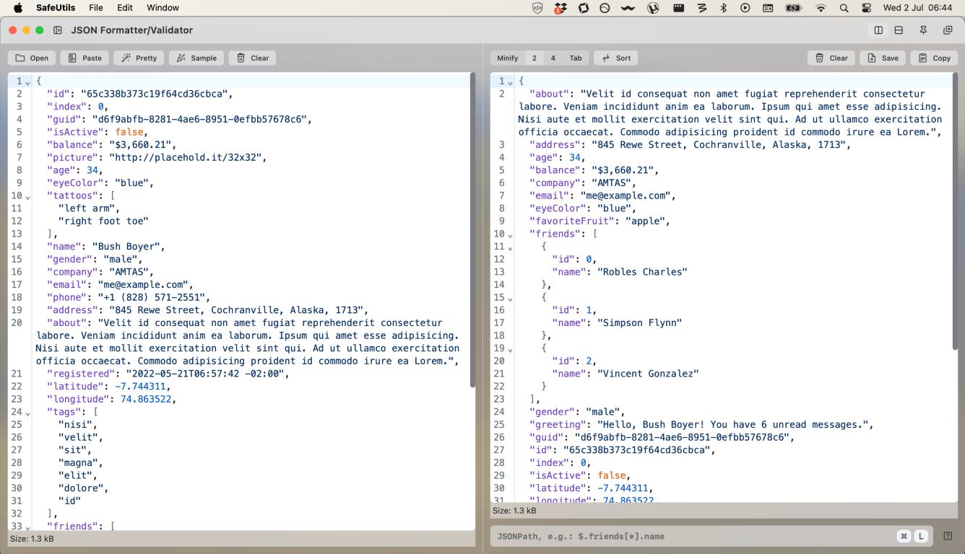This screenshot has width=965, height=554.
Task: Collapse root object at left line 1
Action: tap(27, 82)
